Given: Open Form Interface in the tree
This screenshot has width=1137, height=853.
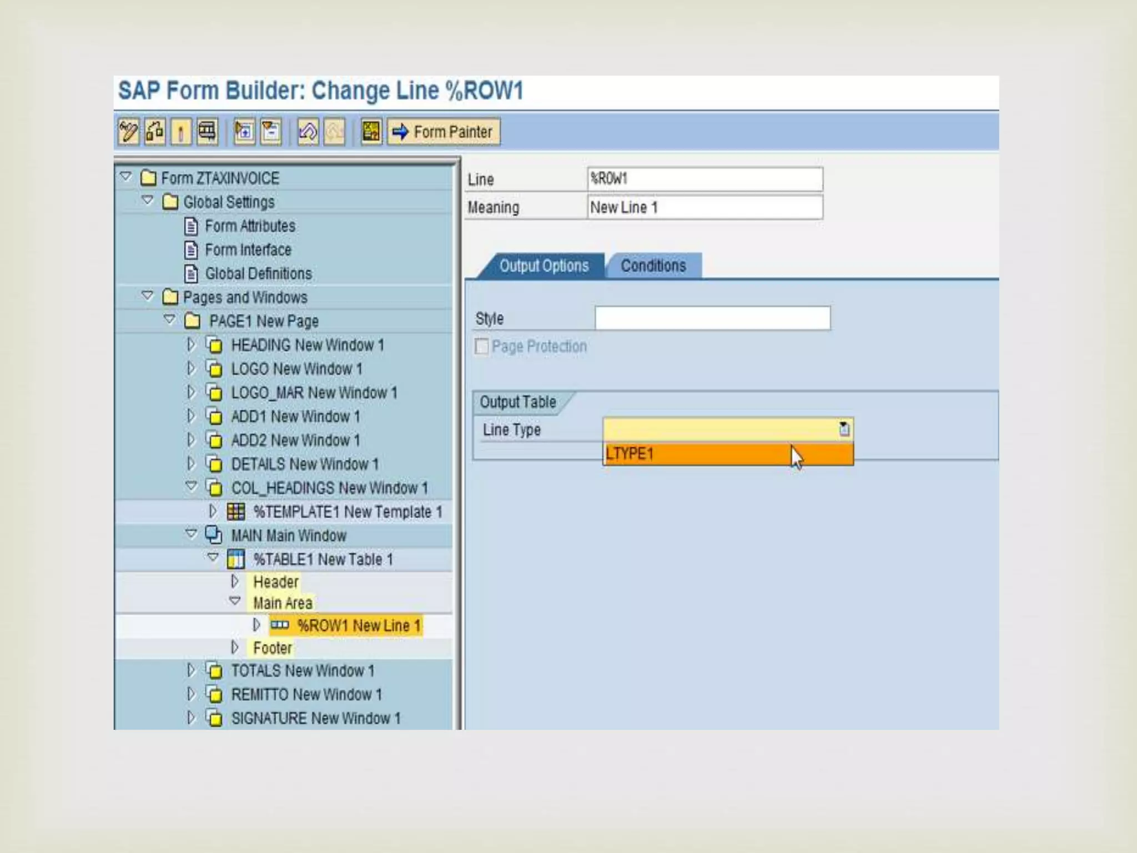Looking at the screenshot, I should tap(248, 250).
